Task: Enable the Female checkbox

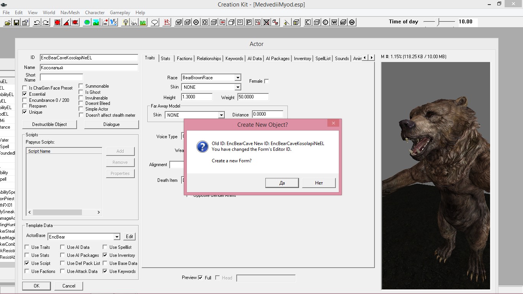Action: pos(266,81)
